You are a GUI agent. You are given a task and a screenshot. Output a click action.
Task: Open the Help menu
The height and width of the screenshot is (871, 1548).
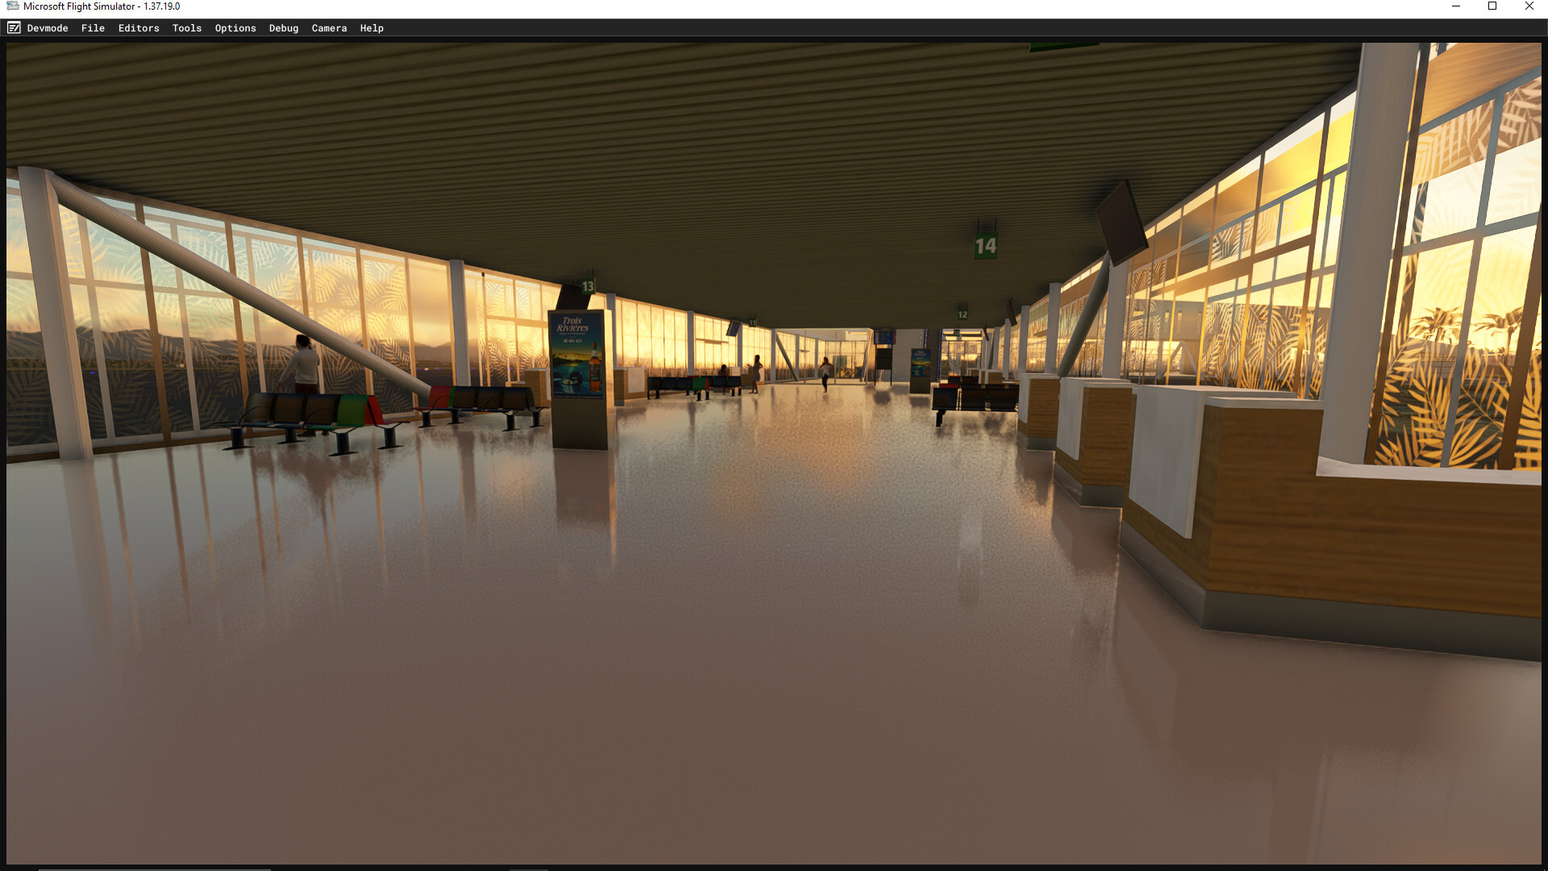point(371,28)
